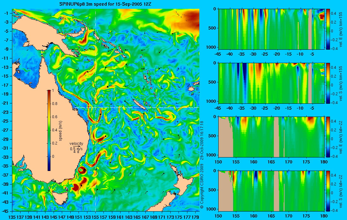Open the top 'vel. E lon=155' section panel

271,29
